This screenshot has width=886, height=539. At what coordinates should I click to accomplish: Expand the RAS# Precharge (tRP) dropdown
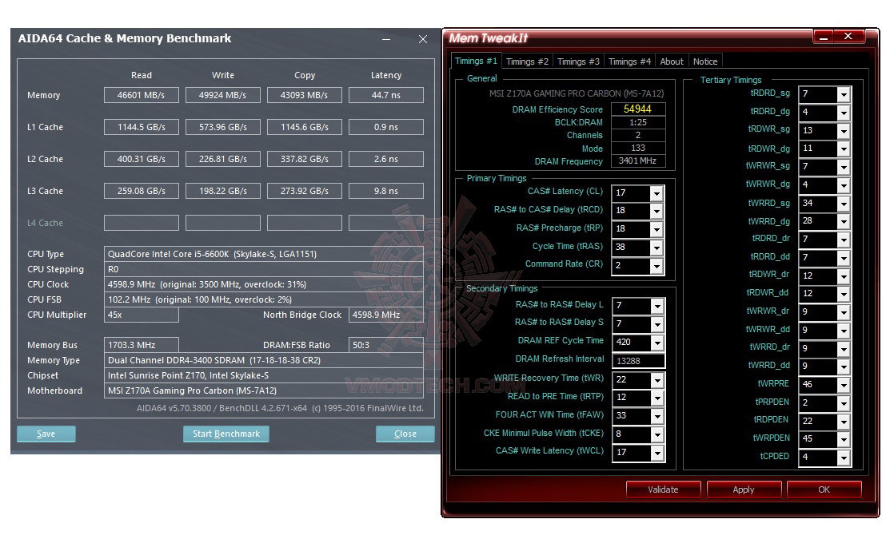click(x=657, y=230)
